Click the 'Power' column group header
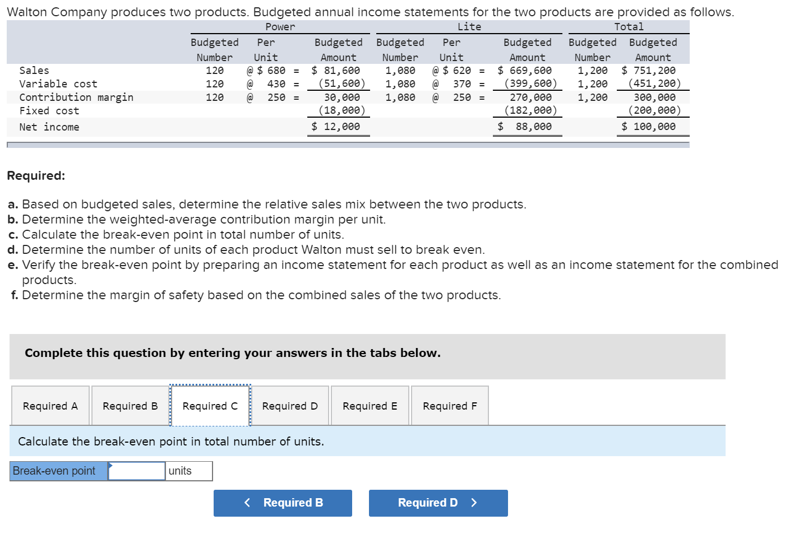Screen dimensions: 794x543 280,27
